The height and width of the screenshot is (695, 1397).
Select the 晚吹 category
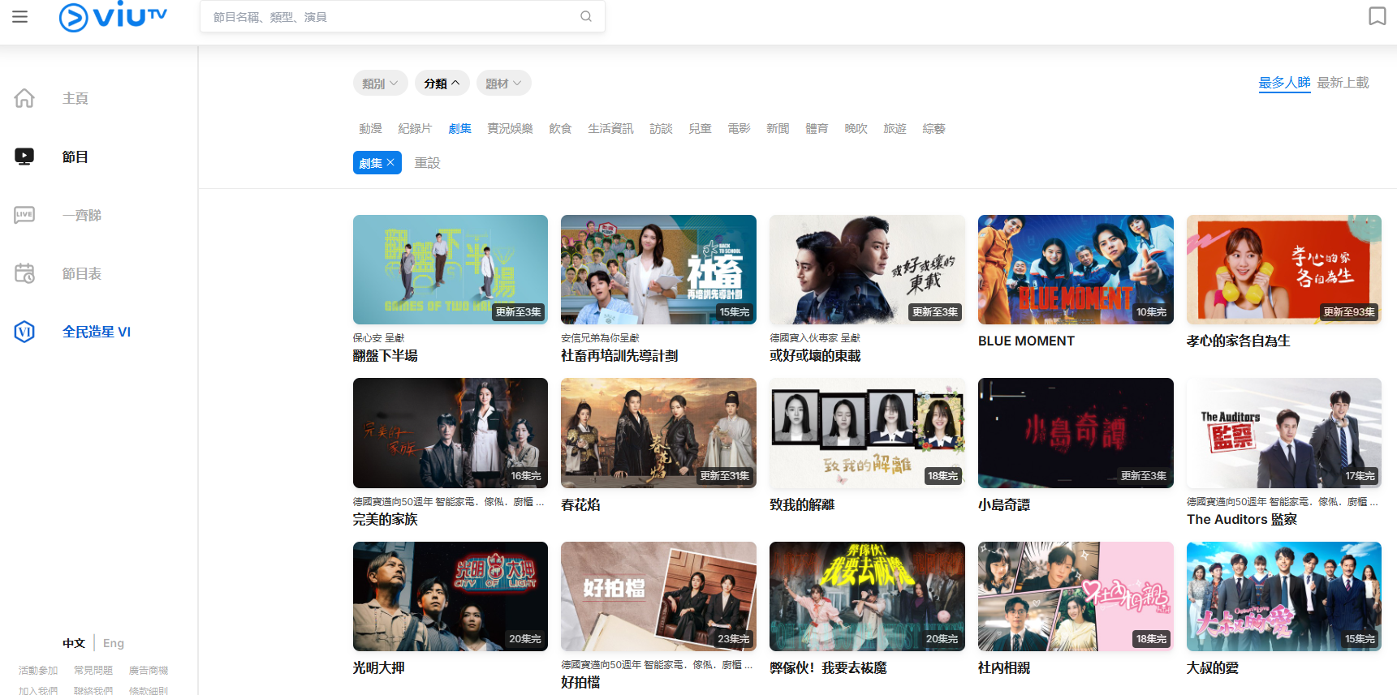pos(856,128)
